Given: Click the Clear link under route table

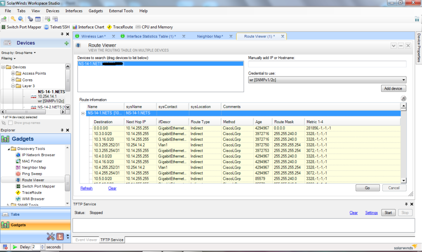Looking at the screenshot, I should click(112, 188).
